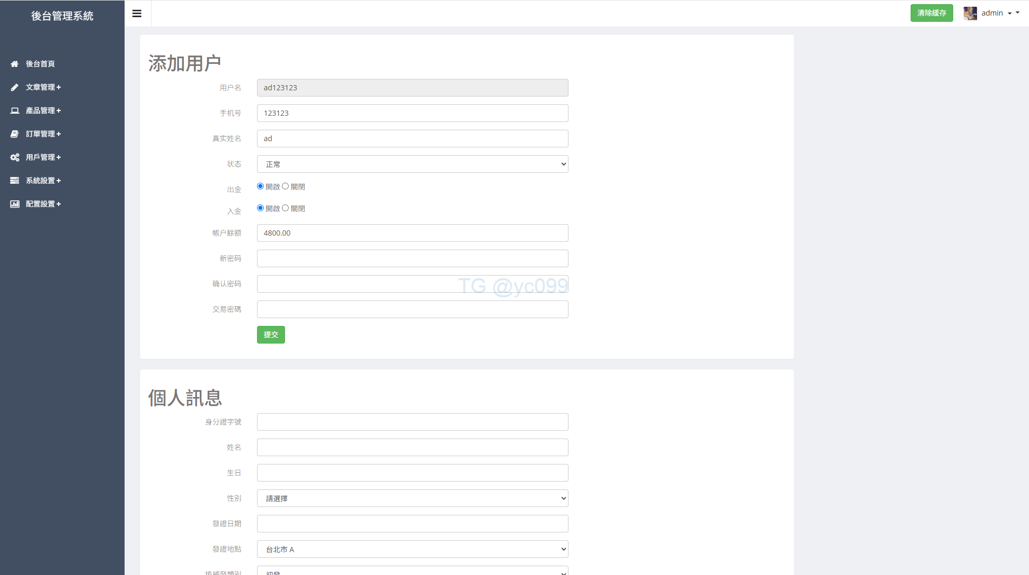Click the chart icon for 配置設置
The width and height of the screenshot is (1029, 575).
15,204
